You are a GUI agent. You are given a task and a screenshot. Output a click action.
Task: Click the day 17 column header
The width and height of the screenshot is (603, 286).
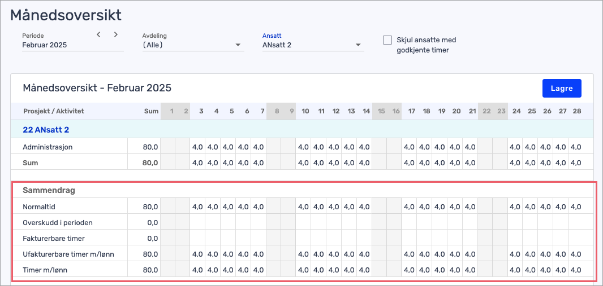click(411, 111)
